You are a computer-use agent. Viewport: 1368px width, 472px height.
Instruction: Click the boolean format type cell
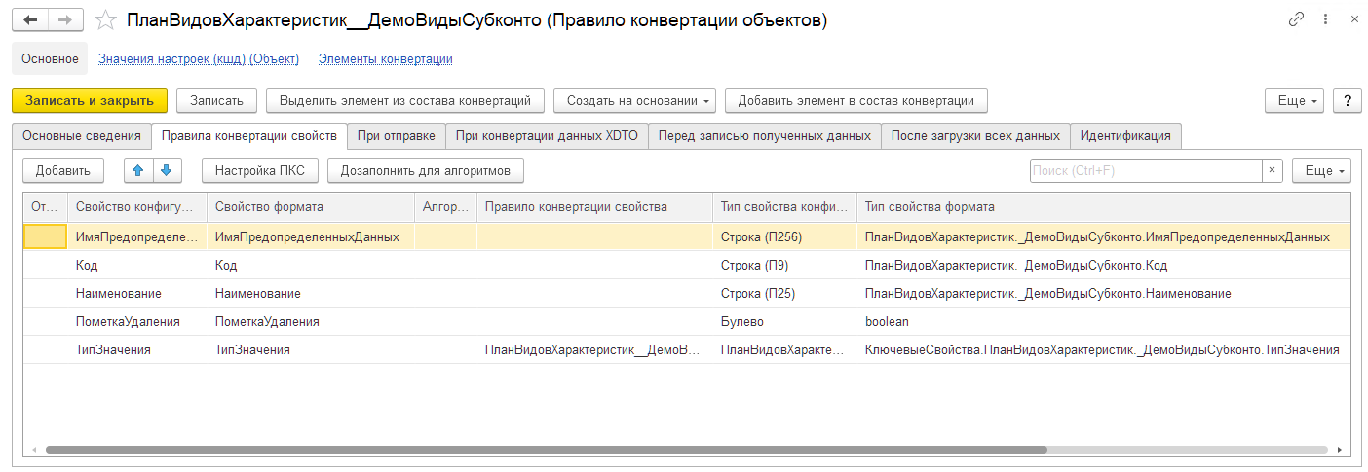(1103, 321)
